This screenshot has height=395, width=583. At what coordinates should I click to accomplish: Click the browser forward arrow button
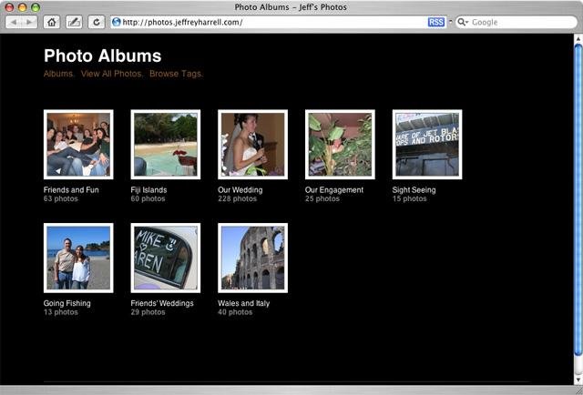[29, 22]
